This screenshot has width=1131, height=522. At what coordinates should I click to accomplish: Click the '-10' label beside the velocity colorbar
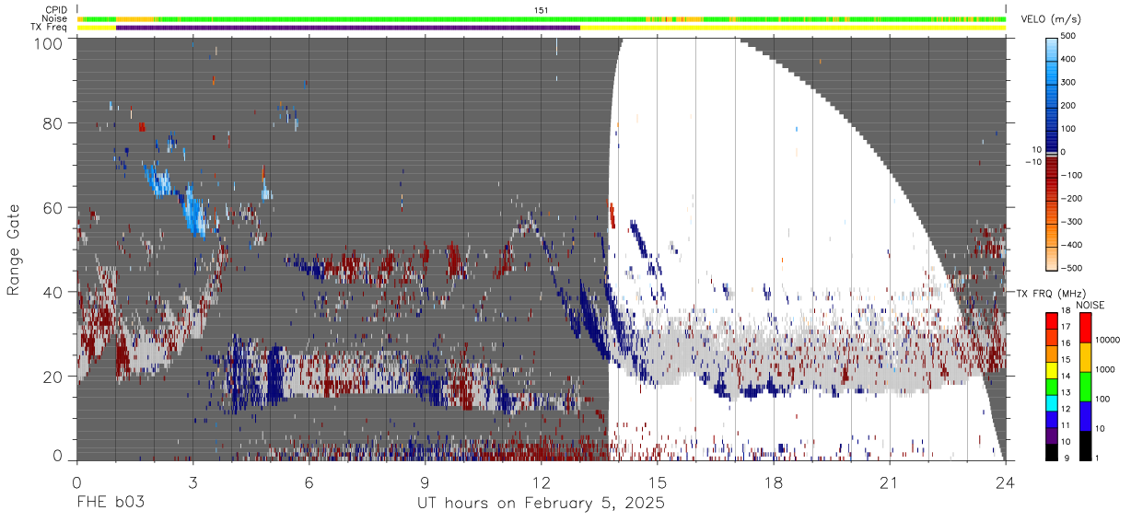pos(1032,162)
